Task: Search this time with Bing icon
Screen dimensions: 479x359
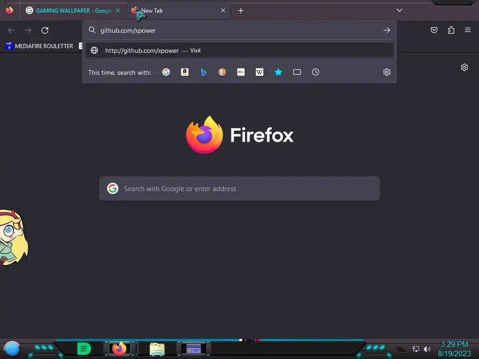Action: (203, 72)
